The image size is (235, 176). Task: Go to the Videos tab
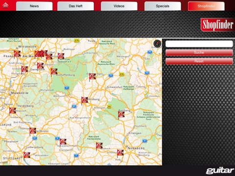pyautogui.click(x=119, y=6)
